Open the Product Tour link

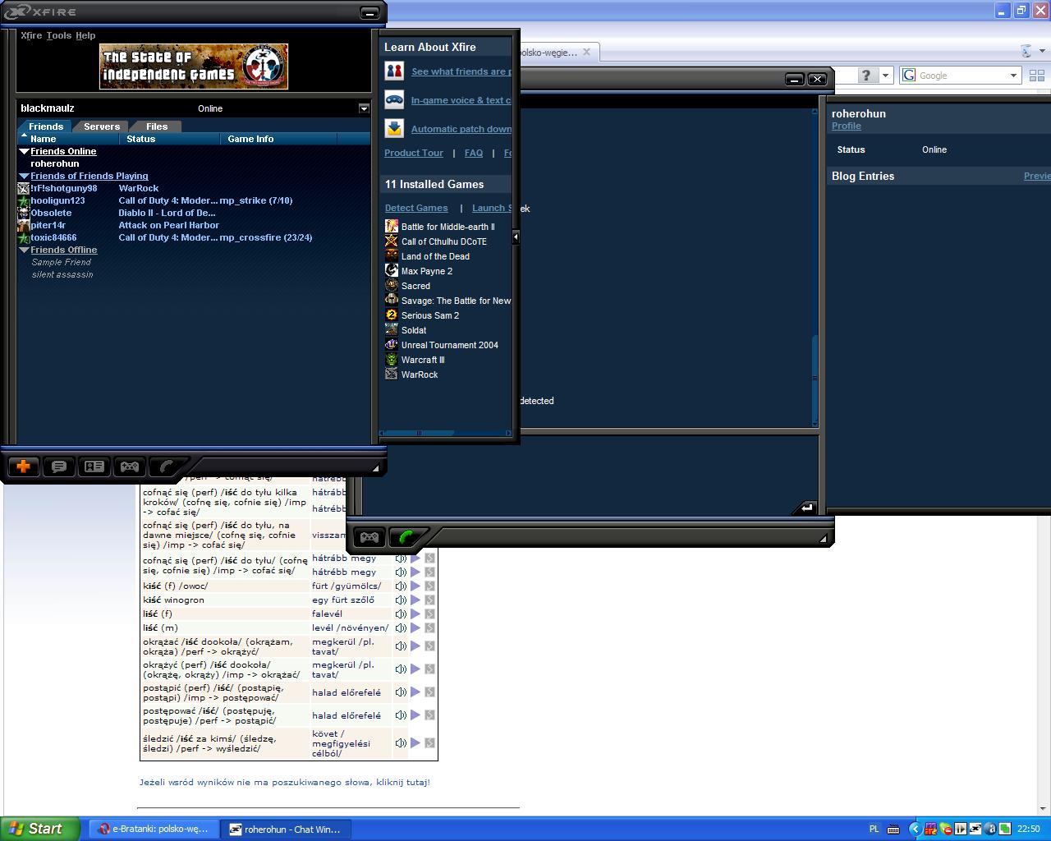[414, 153]
